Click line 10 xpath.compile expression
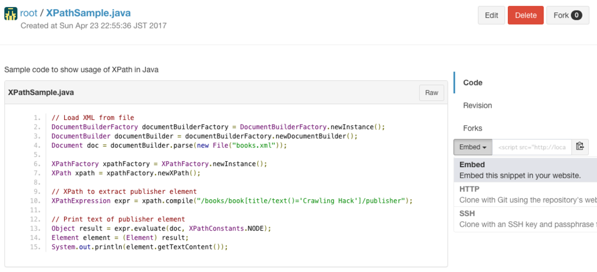597x272 pixels. [x=232, y=201]
